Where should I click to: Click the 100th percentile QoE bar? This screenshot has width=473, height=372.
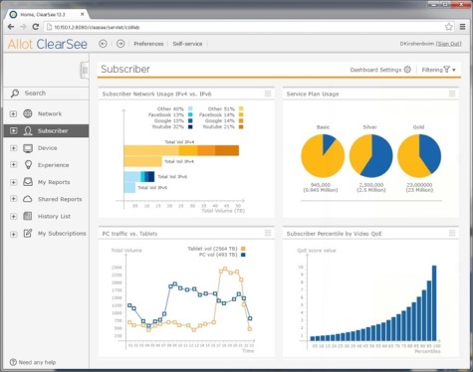click(x=434, y=302)
